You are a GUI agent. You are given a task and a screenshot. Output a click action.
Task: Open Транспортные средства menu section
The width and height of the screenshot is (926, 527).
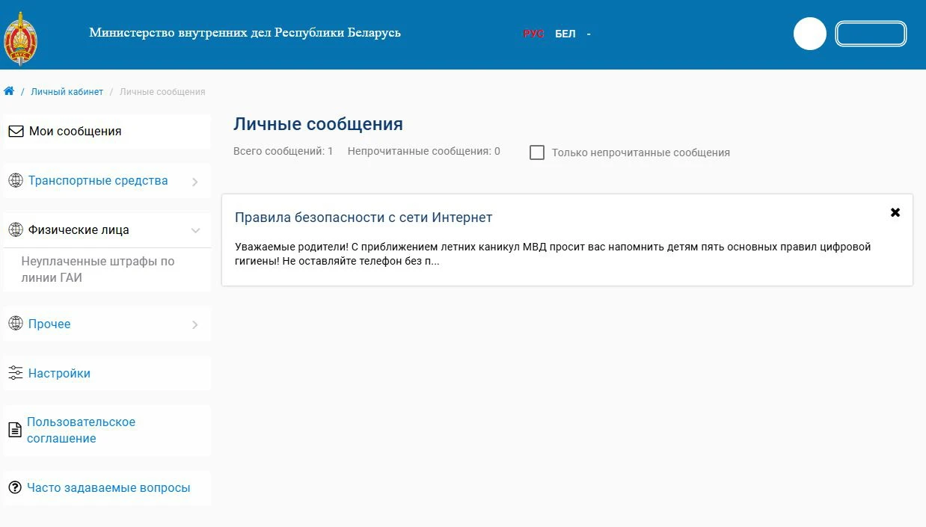click(x=107, y=181)
